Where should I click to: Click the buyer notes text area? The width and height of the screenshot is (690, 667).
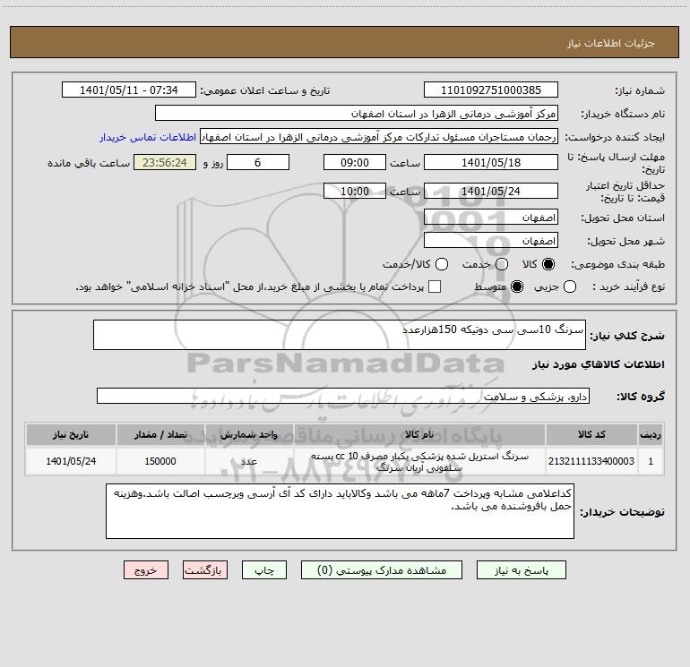click(340, 511)
